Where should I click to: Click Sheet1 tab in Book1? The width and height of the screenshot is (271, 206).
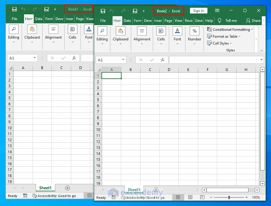coord(45,188)
